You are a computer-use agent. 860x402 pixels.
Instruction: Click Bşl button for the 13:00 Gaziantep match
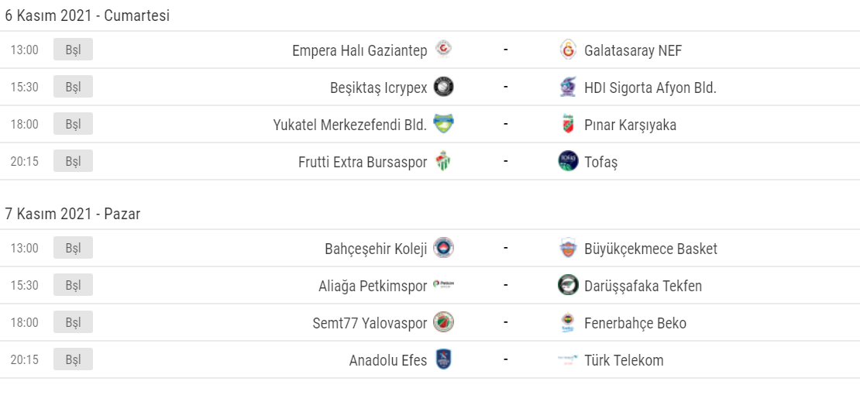(x=73, y=50)
